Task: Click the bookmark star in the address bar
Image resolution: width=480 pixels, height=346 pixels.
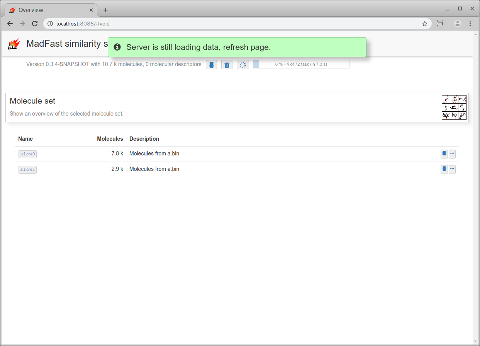Action: point(425,24)
